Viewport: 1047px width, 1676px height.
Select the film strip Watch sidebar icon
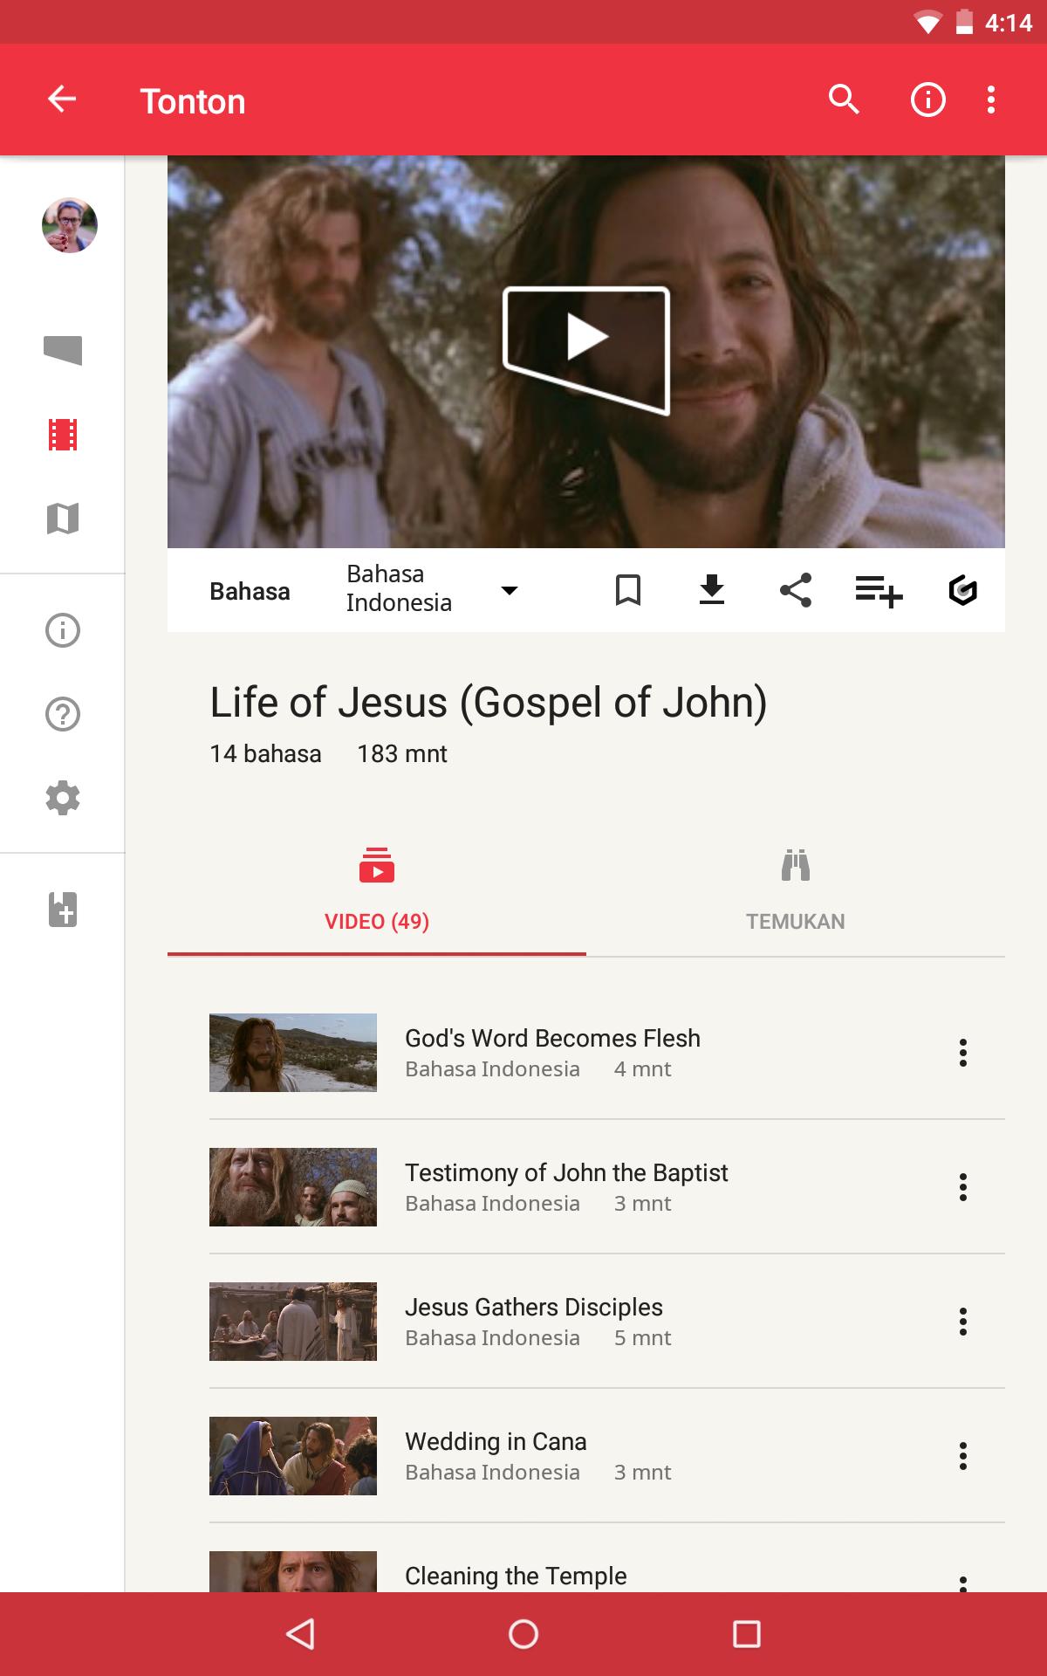(x=63, y=434)
